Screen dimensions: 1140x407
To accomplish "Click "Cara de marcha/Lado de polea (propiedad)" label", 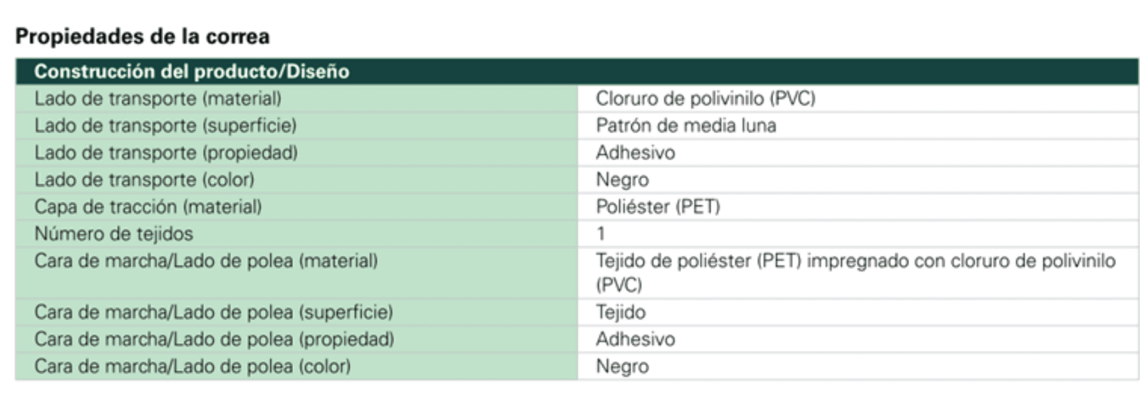I will pyautogui.click(x=214, y=339).
